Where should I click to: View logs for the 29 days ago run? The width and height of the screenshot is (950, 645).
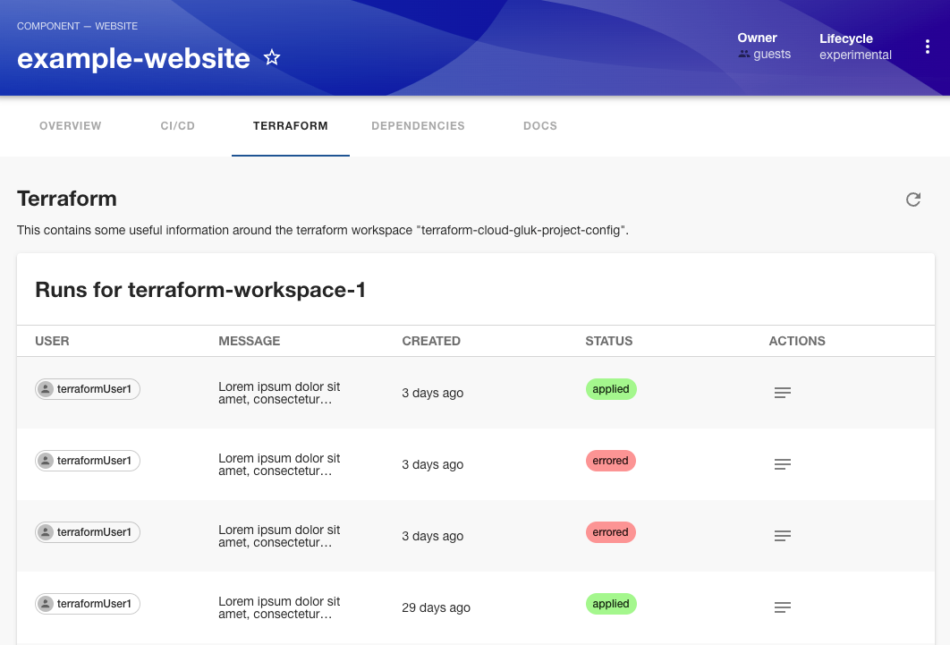[782, 607]
